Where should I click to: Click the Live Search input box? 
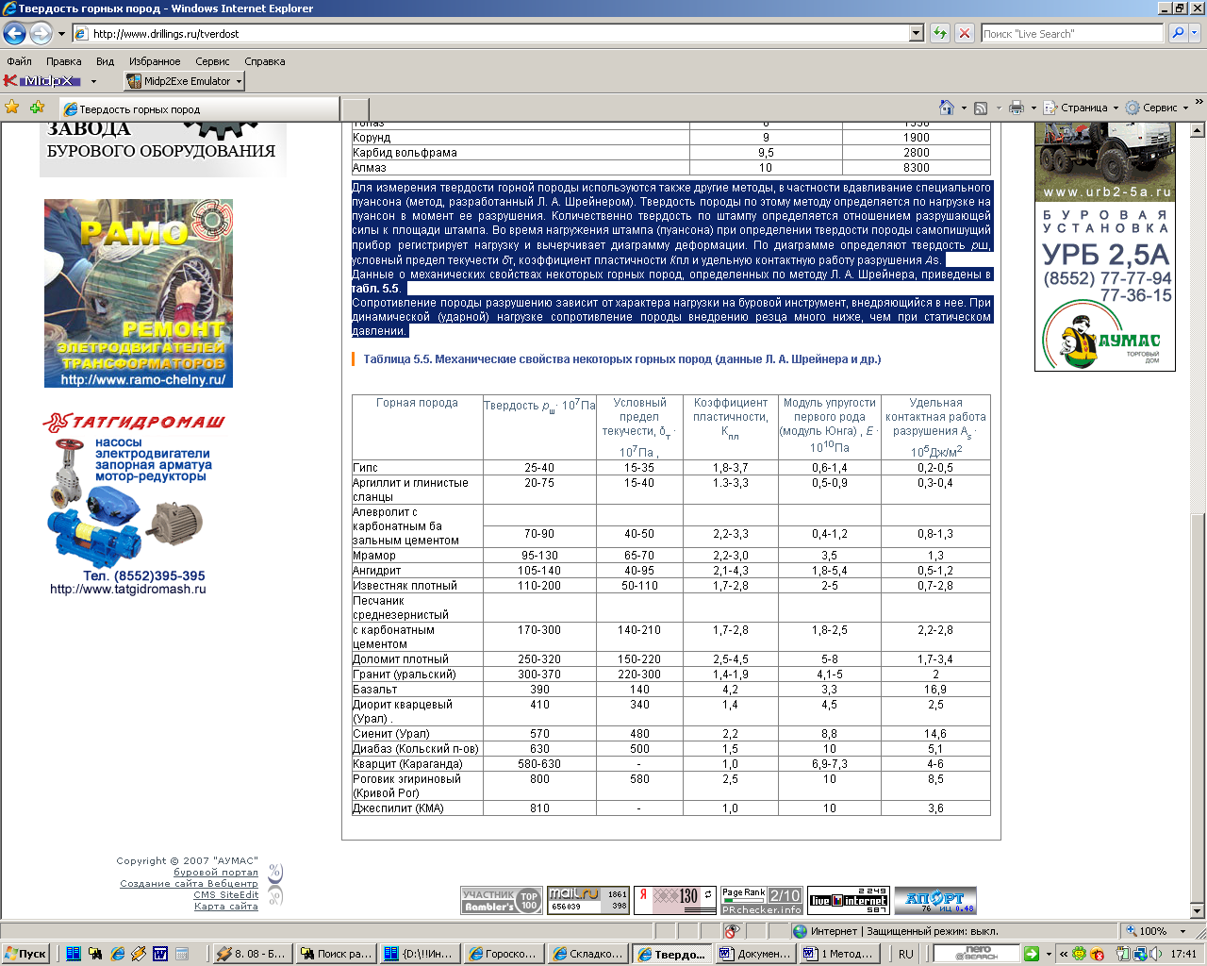click(x=1072, y=33)
